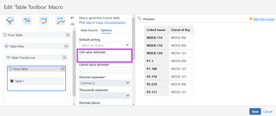Viewport: 276px width, 116px height.
Task: Open the Default sorting dropdown
Action: [x=105, y=45]
